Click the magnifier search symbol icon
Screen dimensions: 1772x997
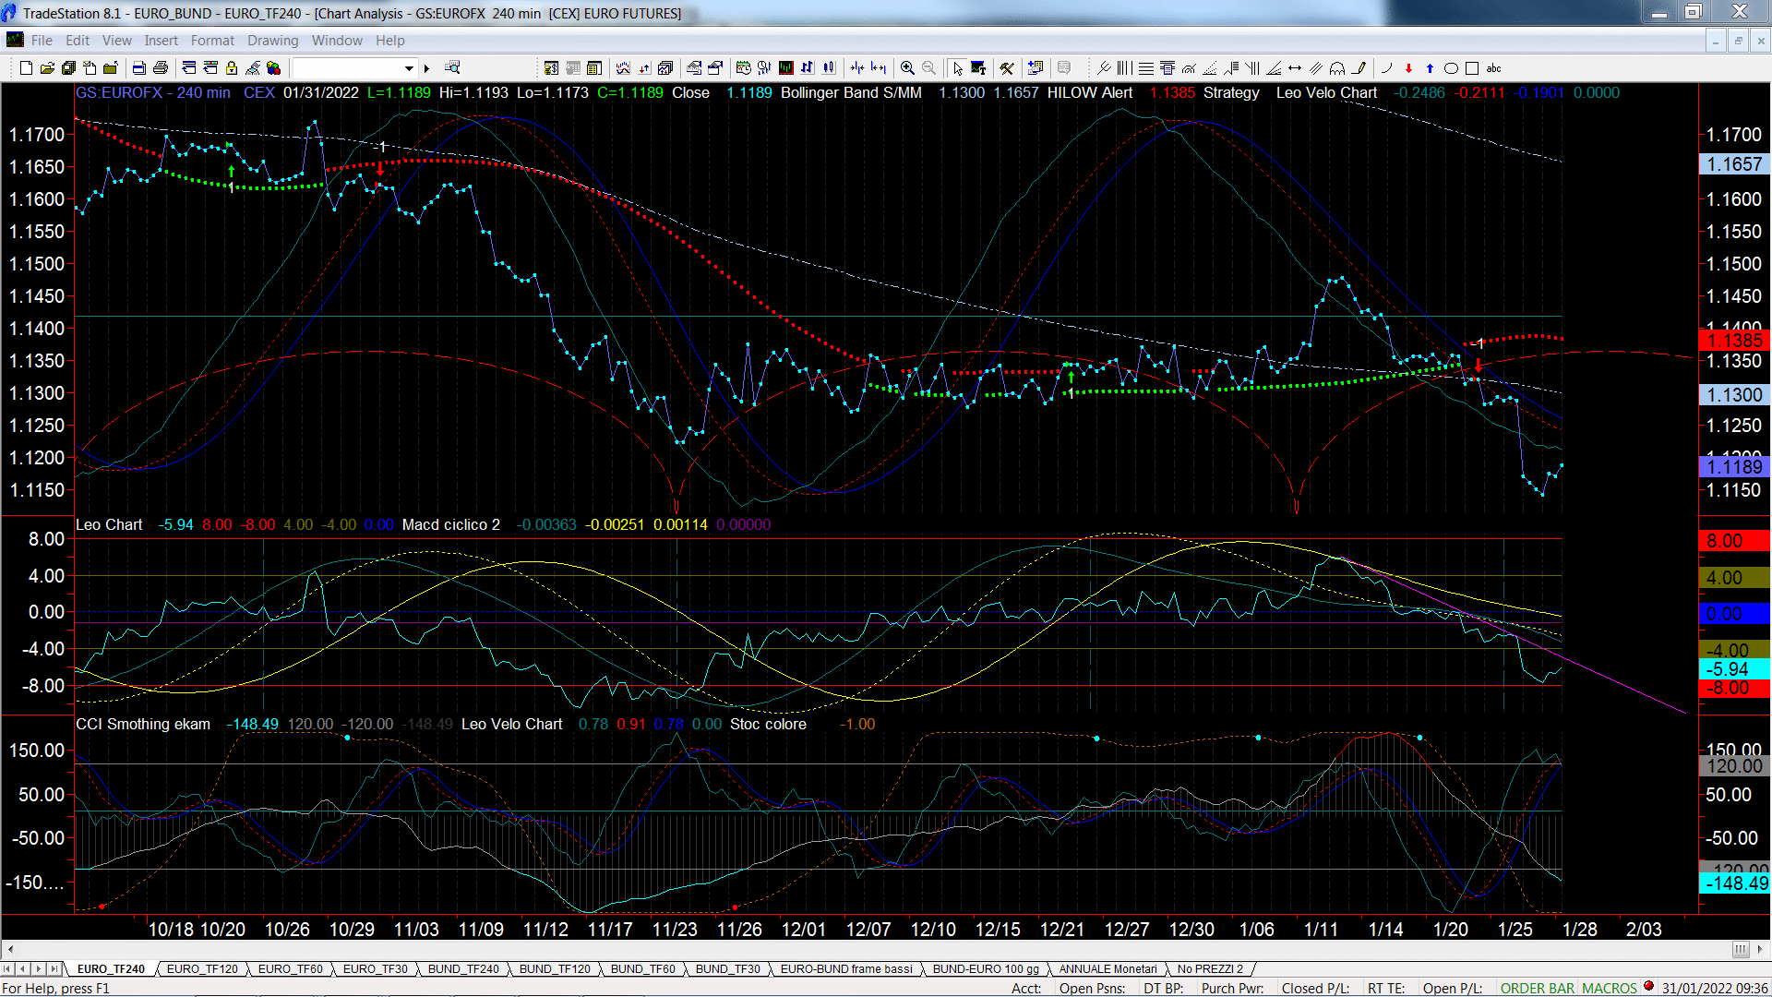coord(452,67)
